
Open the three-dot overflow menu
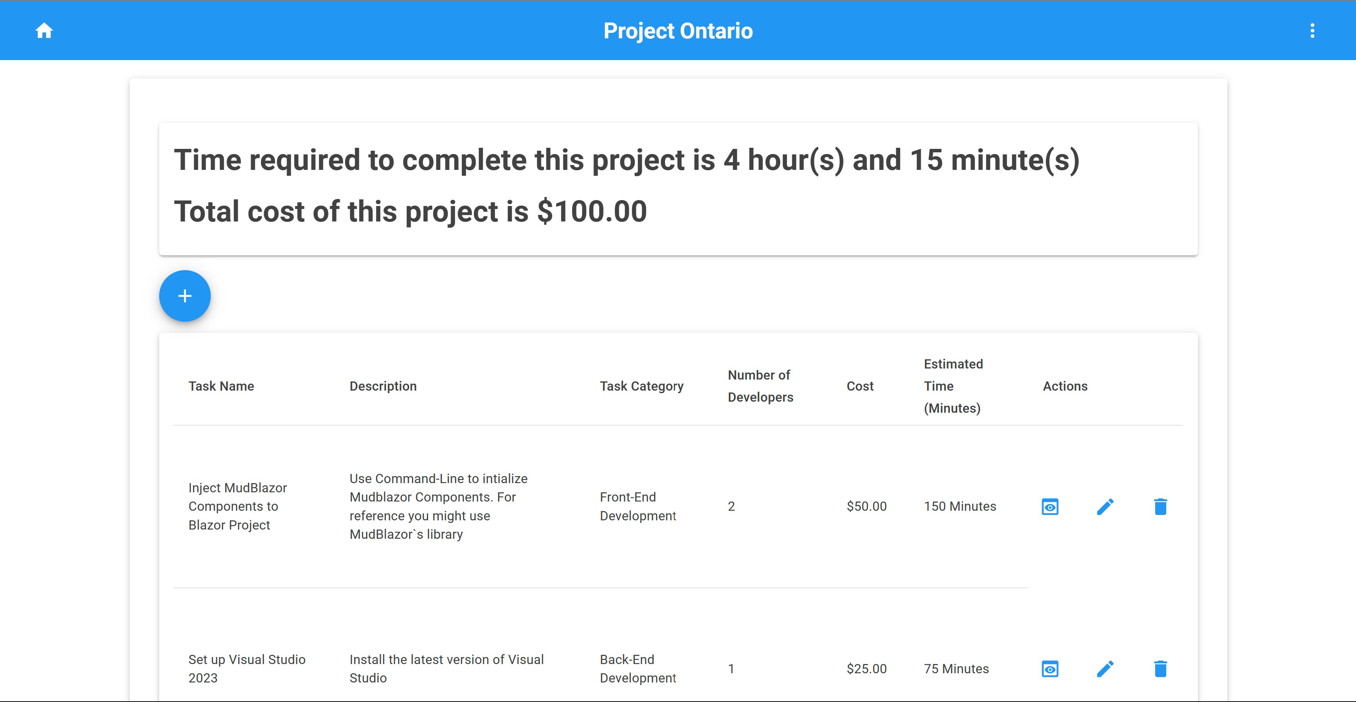click(1312, 31)
